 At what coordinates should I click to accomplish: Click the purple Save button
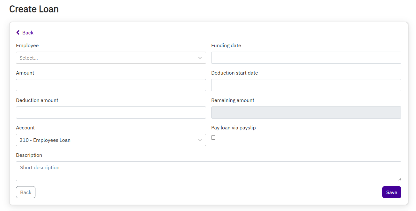click(x=391, y=192)
